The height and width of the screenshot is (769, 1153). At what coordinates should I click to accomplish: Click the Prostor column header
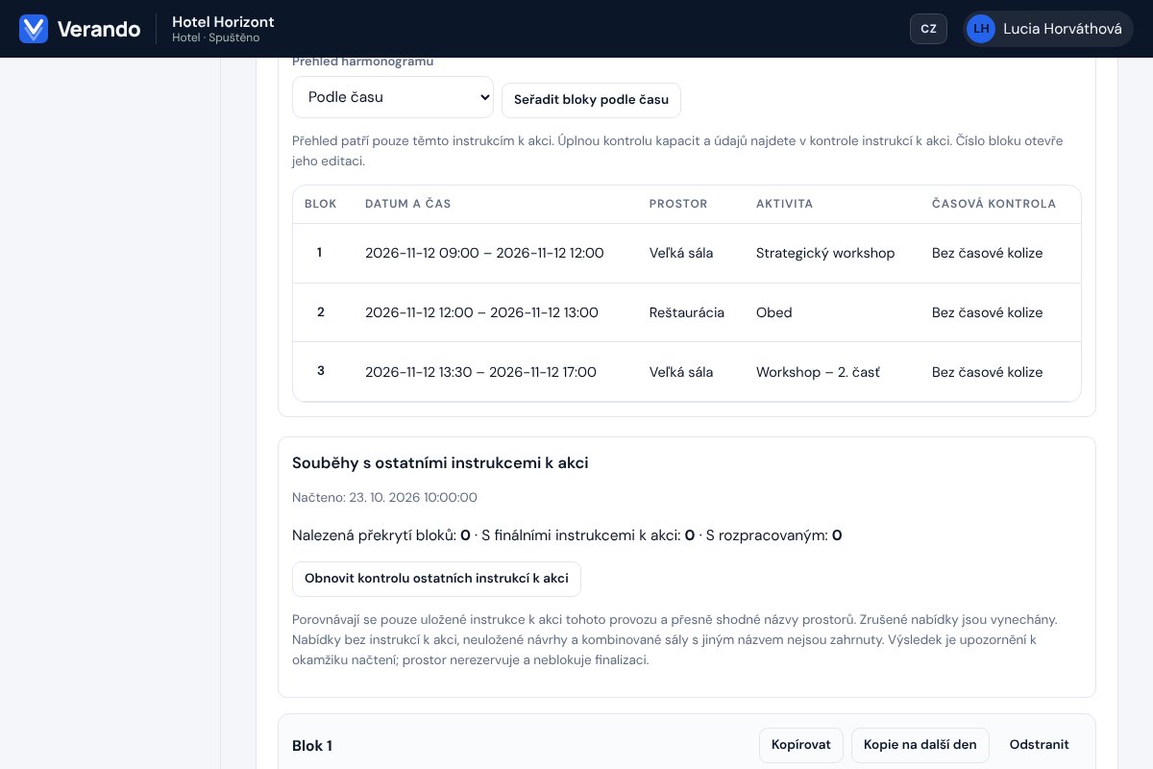click(678, 204)
